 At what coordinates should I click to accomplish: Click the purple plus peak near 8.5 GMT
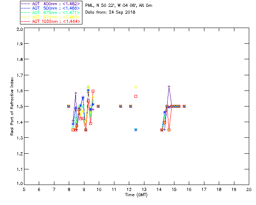tap(76, 93)
